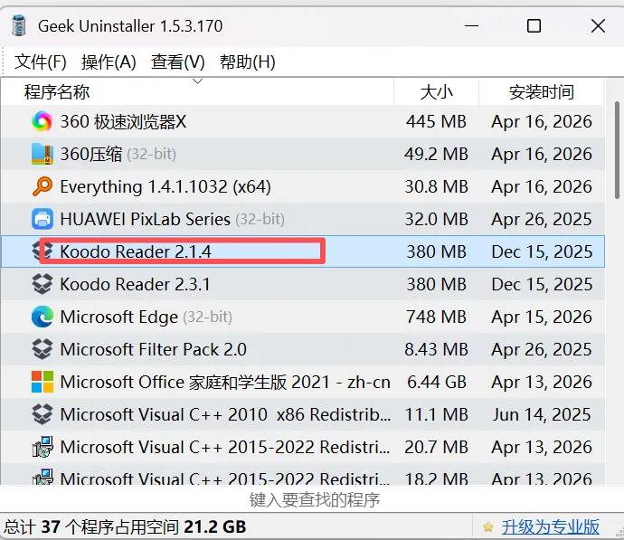Click HUAWEI PixLab's Apr 26, 2025 date
Viewport: 624px width, 540px height.
(x=542, y=219)
